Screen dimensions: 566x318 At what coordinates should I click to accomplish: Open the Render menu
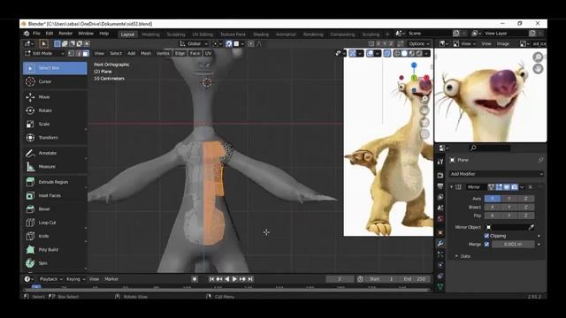click(65, 34)
